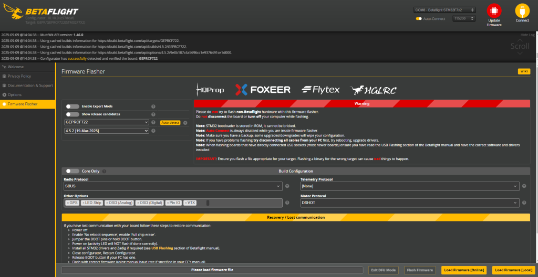The width and height of the screenshot is (538, 277).
Task: Click the log line 'MultiWii API version: 1.46.0'
Action: (42, 35)
